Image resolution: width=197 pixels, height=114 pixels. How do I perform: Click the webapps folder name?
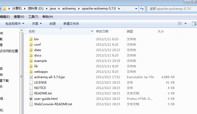pyautogui.click(x=41, y=71)
